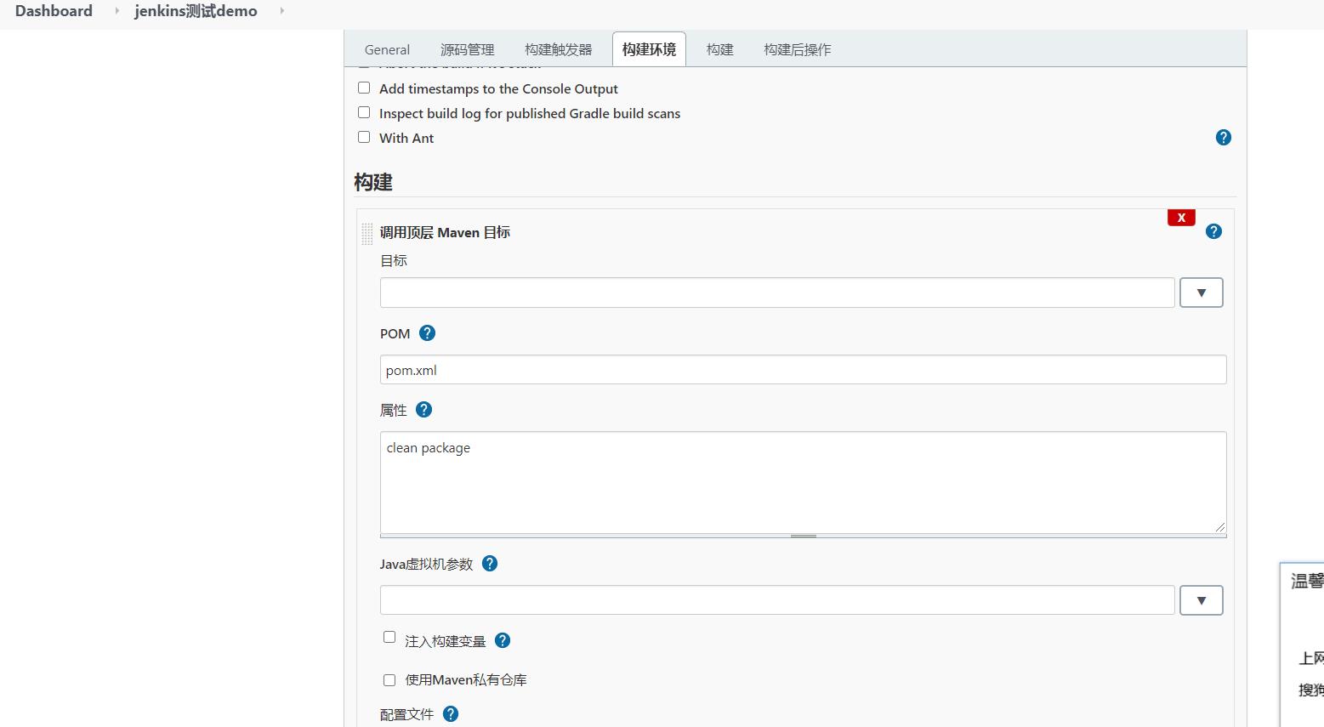Viewport: 1324px width, 727px height.
Task: Click breadcrumb arrow after Dashboard
Action: coord(117,11)
